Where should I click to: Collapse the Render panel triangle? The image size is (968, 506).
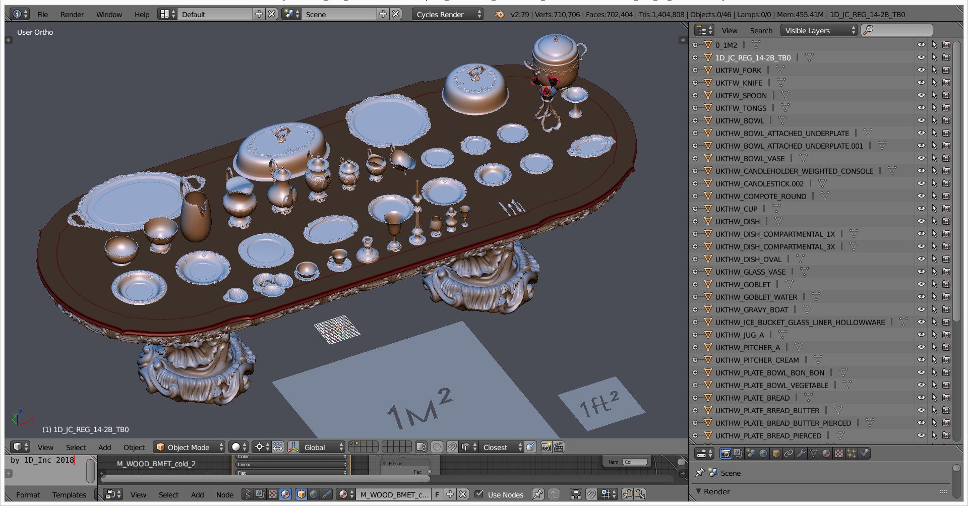(699, 491)
